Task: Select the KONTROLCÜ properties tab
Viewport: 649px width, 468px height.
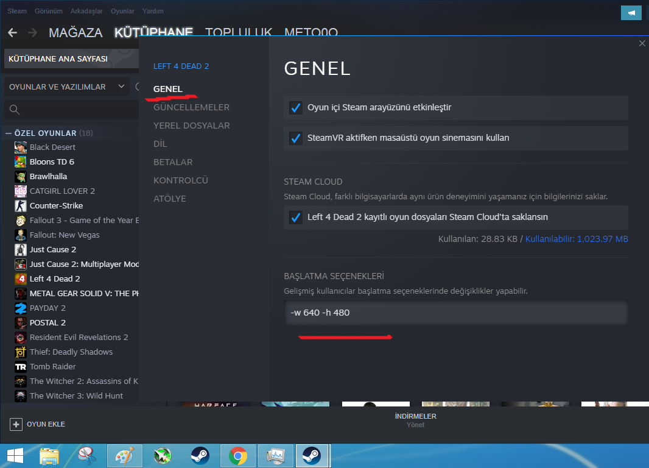Action: click(x=181, y=180)
